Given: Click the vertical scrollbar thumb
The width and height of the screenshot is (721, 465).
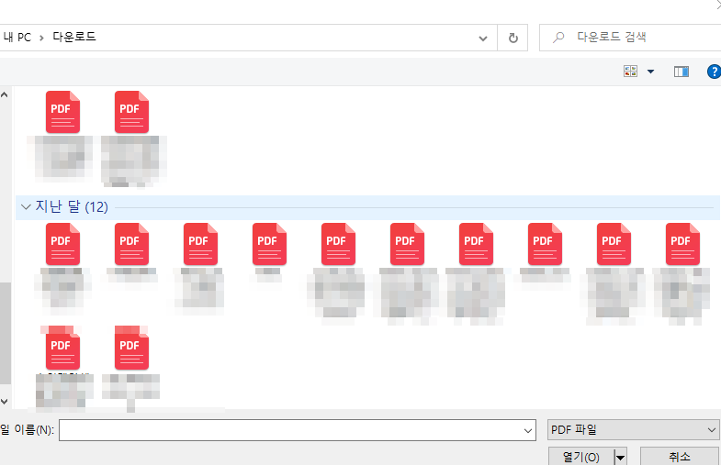Looking at the screenshot, I should click(6, 333).
